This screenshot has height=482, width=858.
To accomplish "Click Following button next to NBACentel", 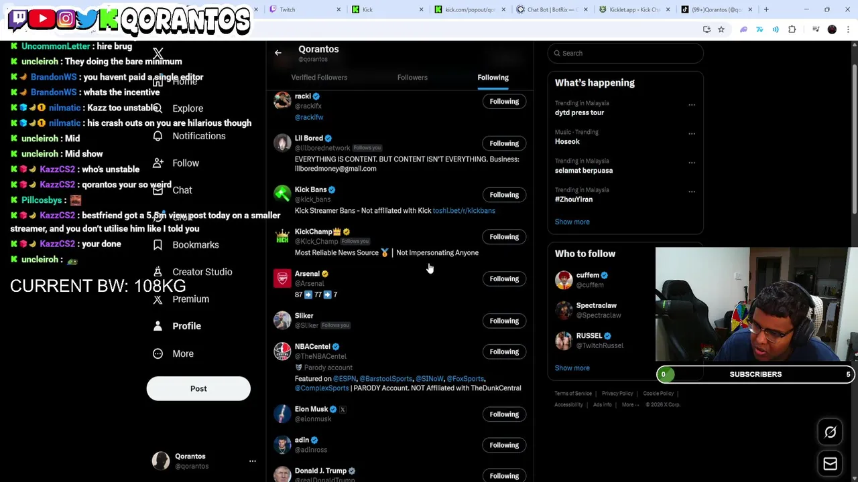I will point(504,351).
